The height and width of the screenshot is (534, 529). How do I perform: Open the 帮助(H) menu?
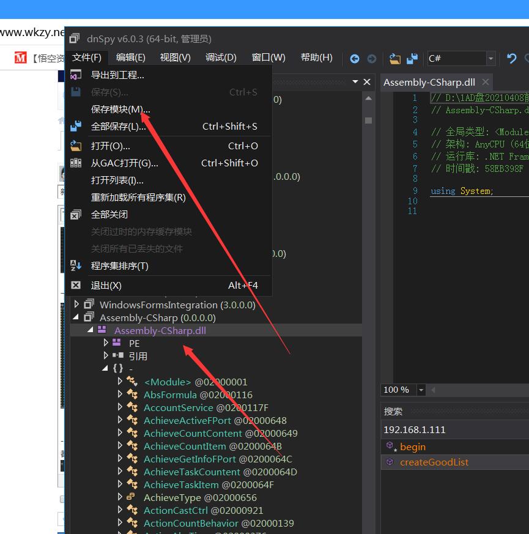click(316, 57)
